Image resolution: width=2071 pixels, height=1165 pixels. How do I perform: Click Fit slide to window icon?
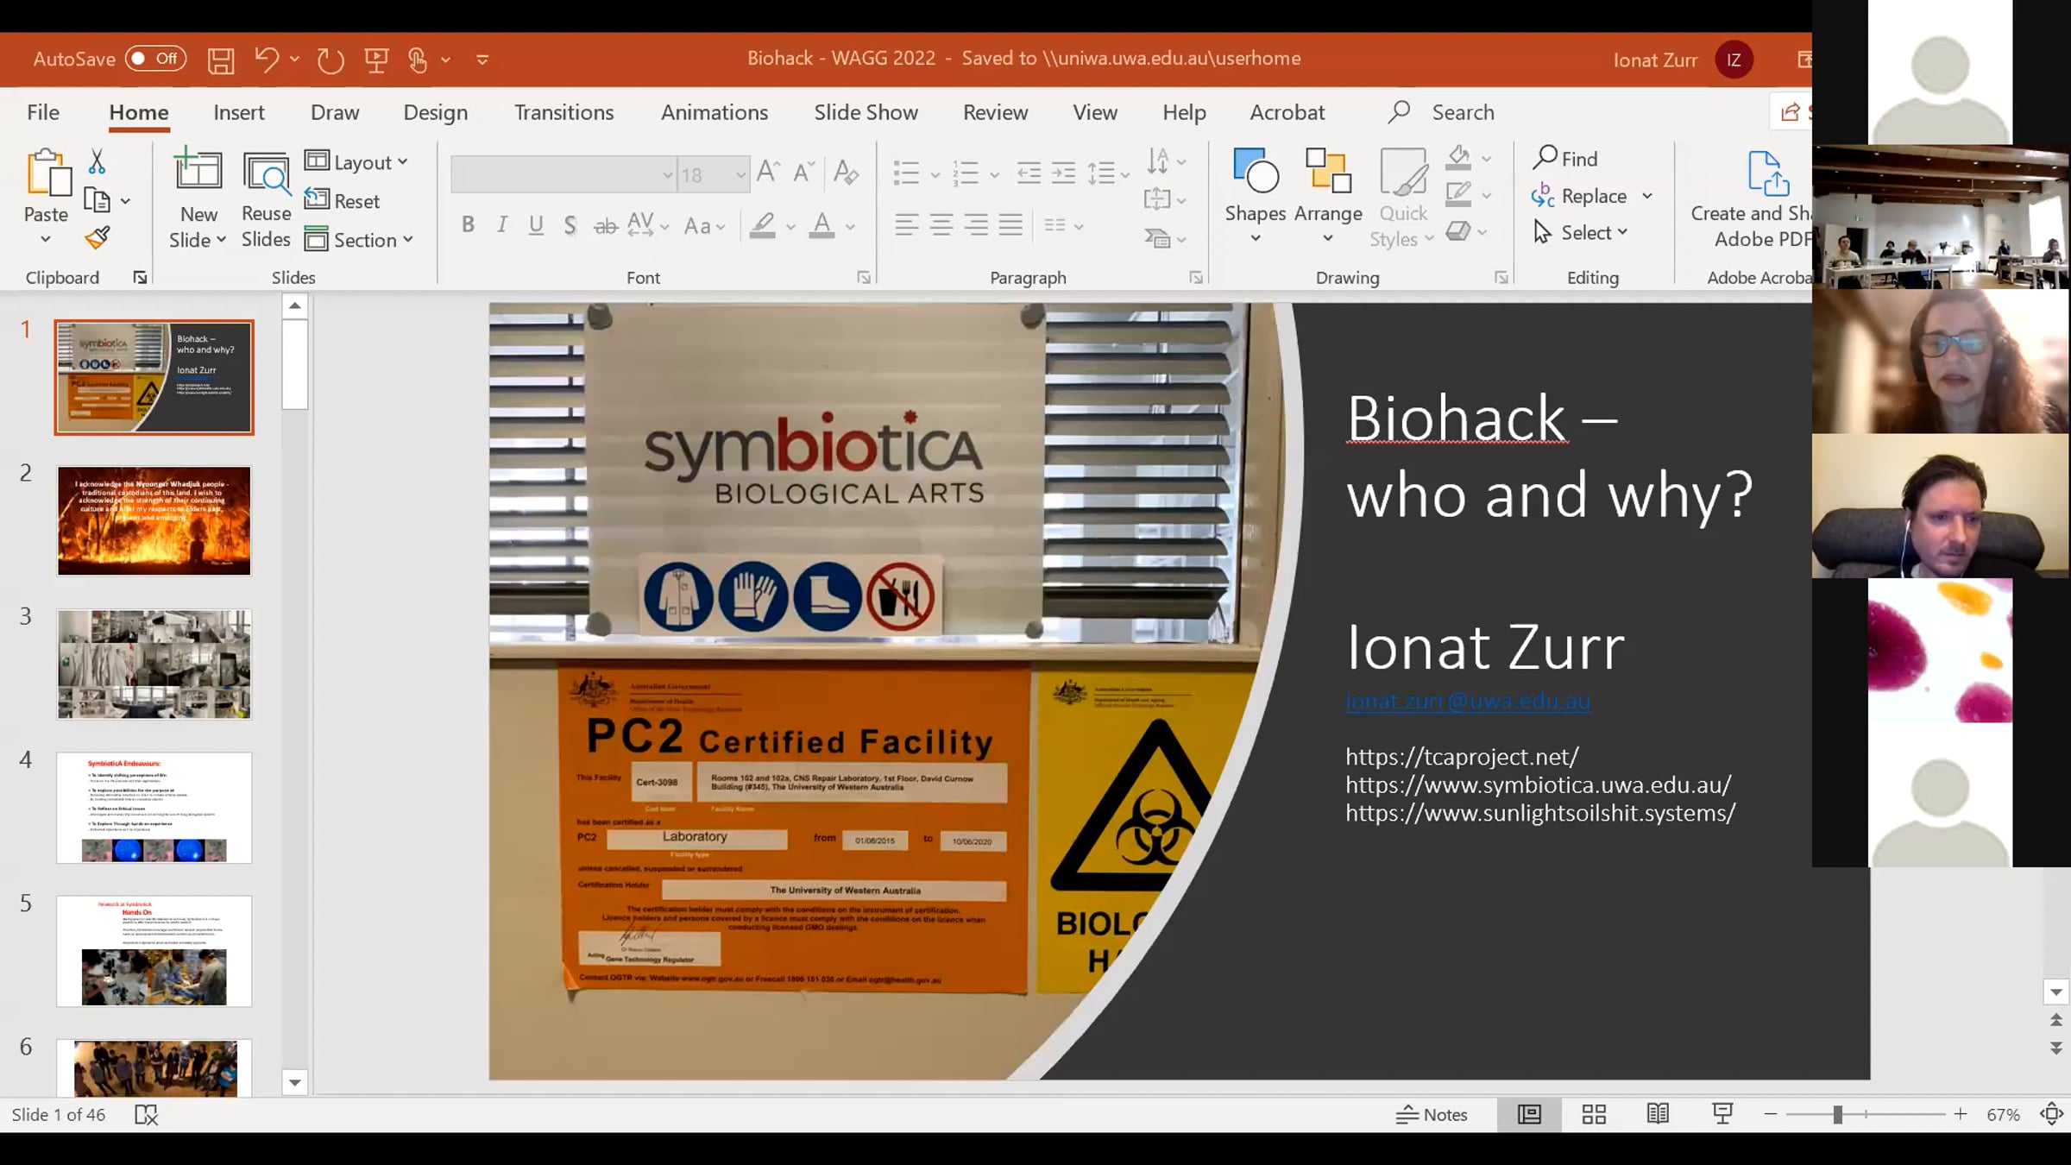(2051, 1114)
